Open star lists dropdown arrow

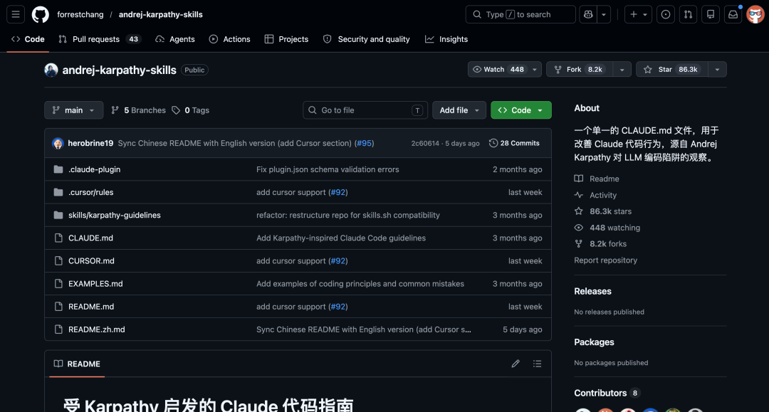point(717,70)
